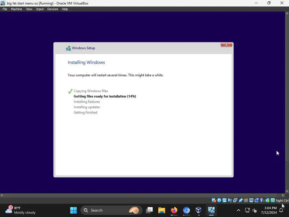Image resolution: width=289 pixels, height=217 pixels.
Task: Click the Windows Setup title icon
Action: point(68,48)
